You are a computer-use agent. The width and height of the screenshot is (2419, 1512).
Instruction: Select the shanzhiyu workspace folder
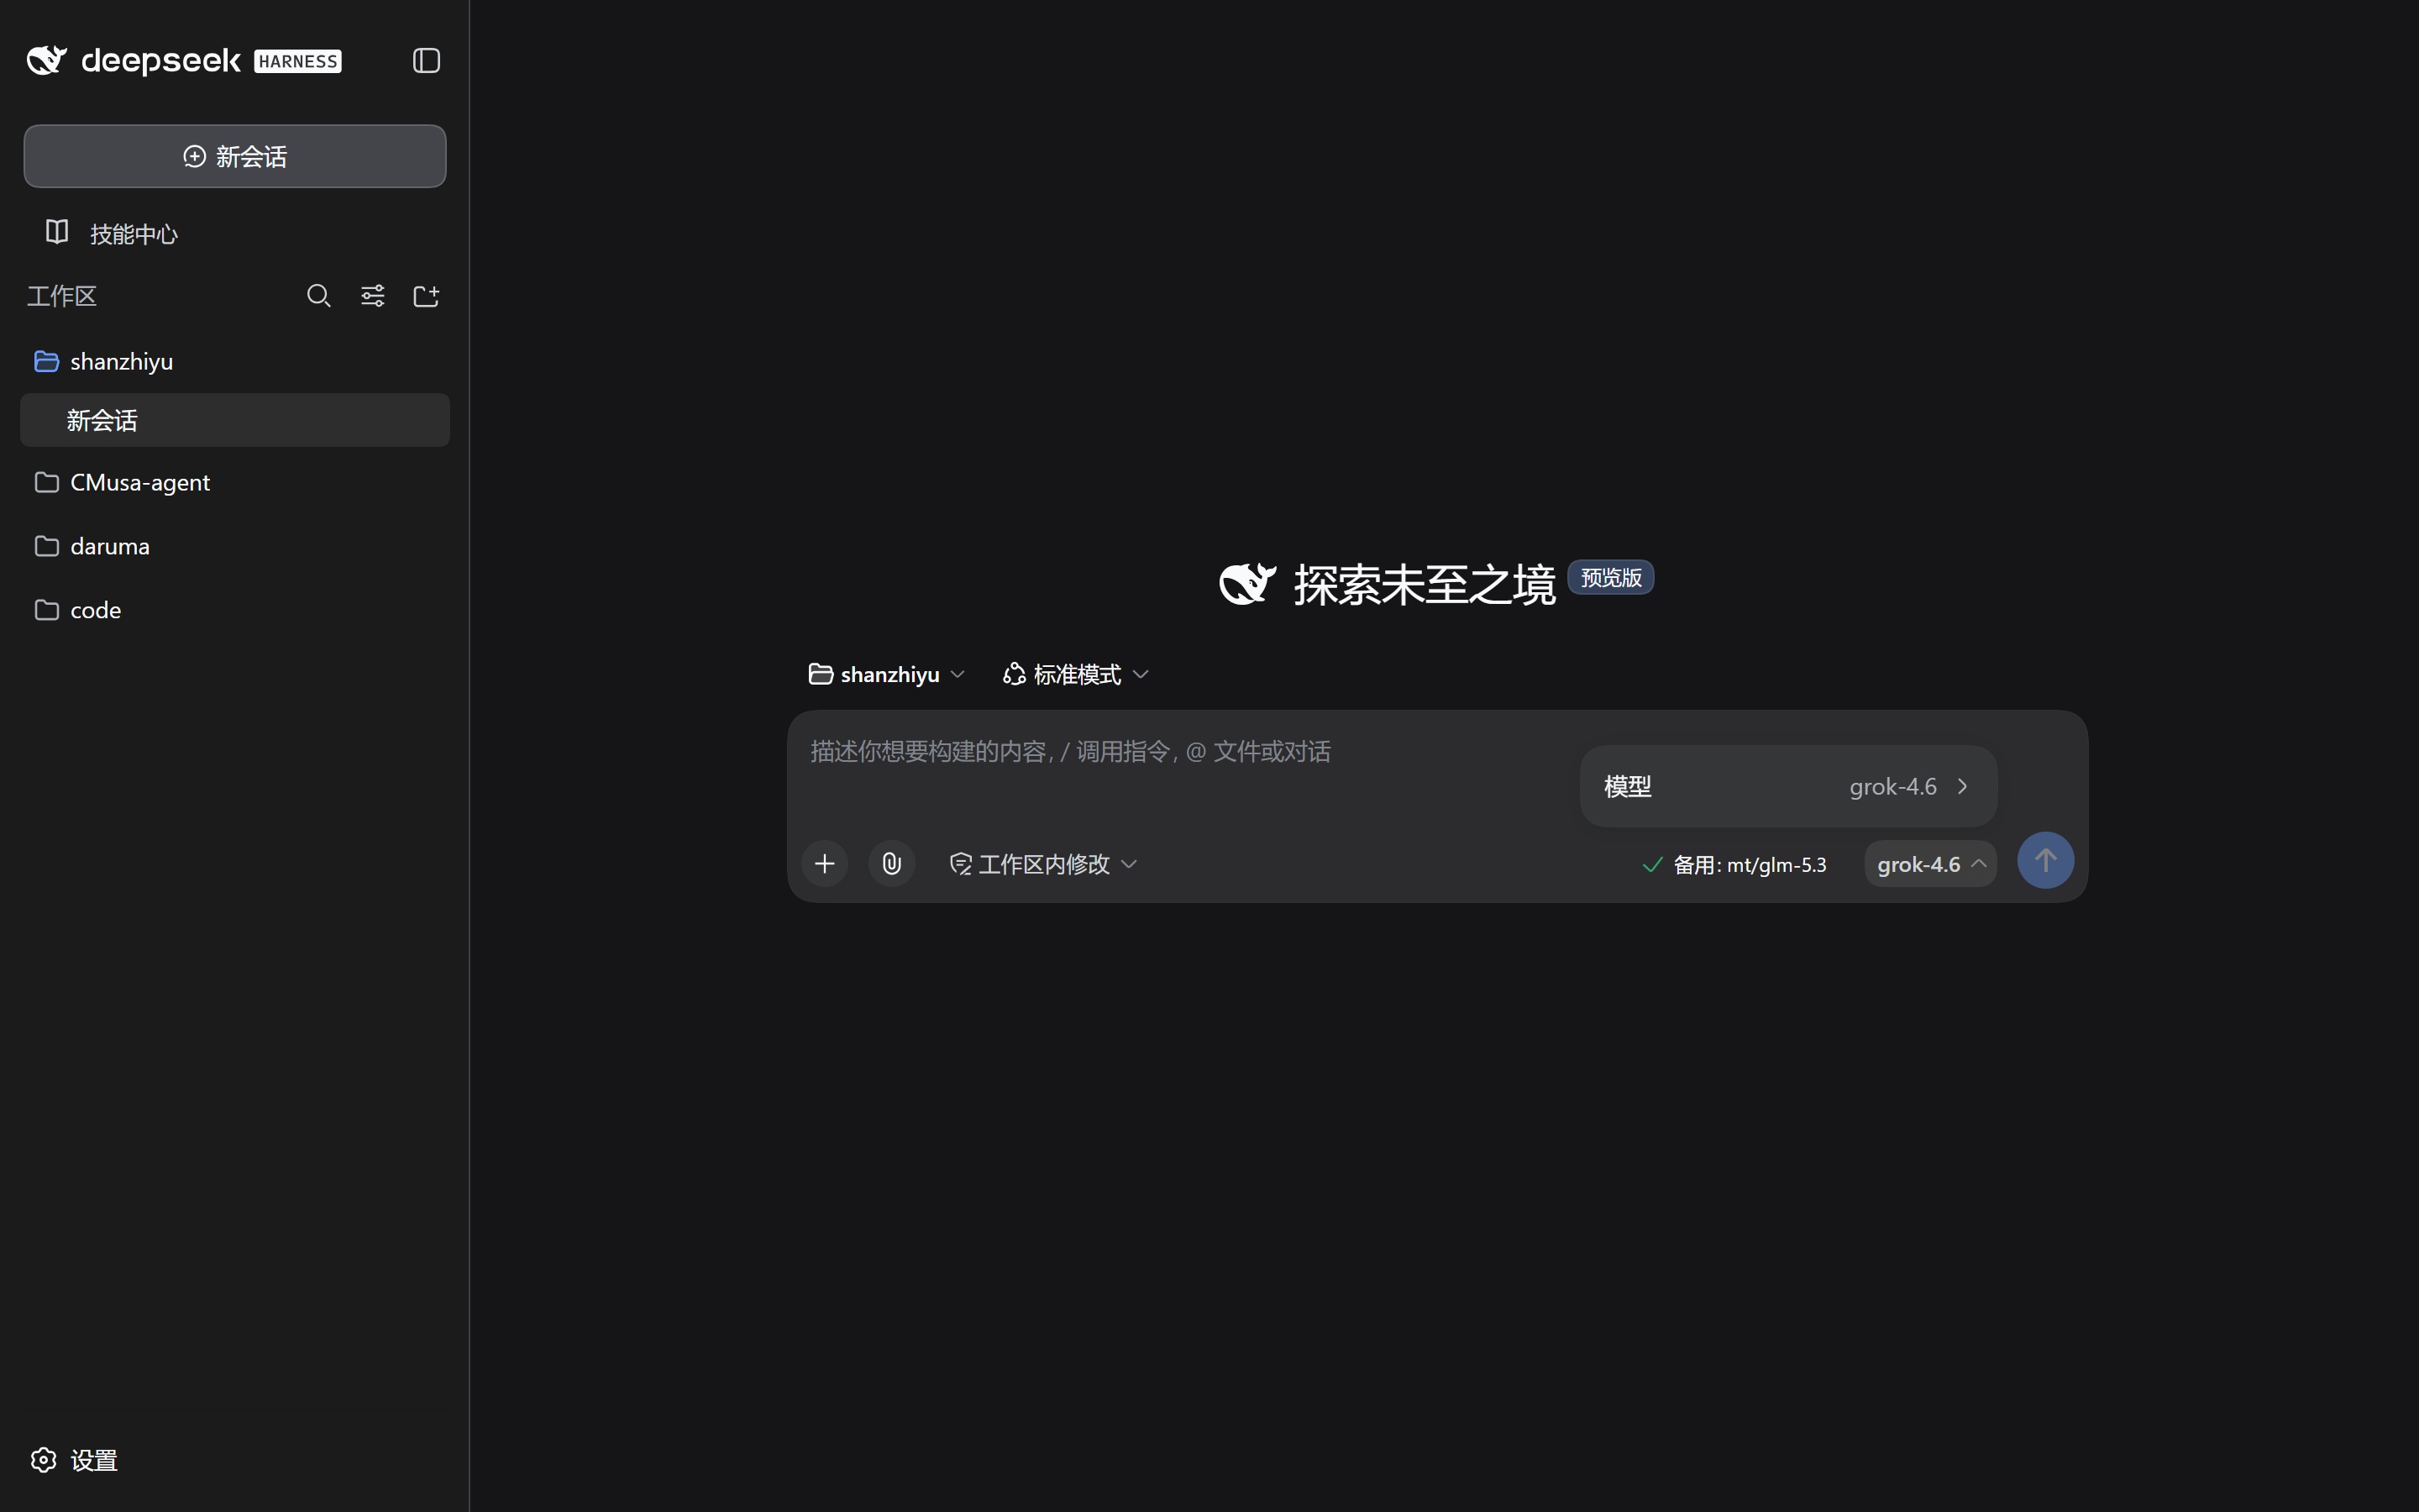tap(235, 361)
